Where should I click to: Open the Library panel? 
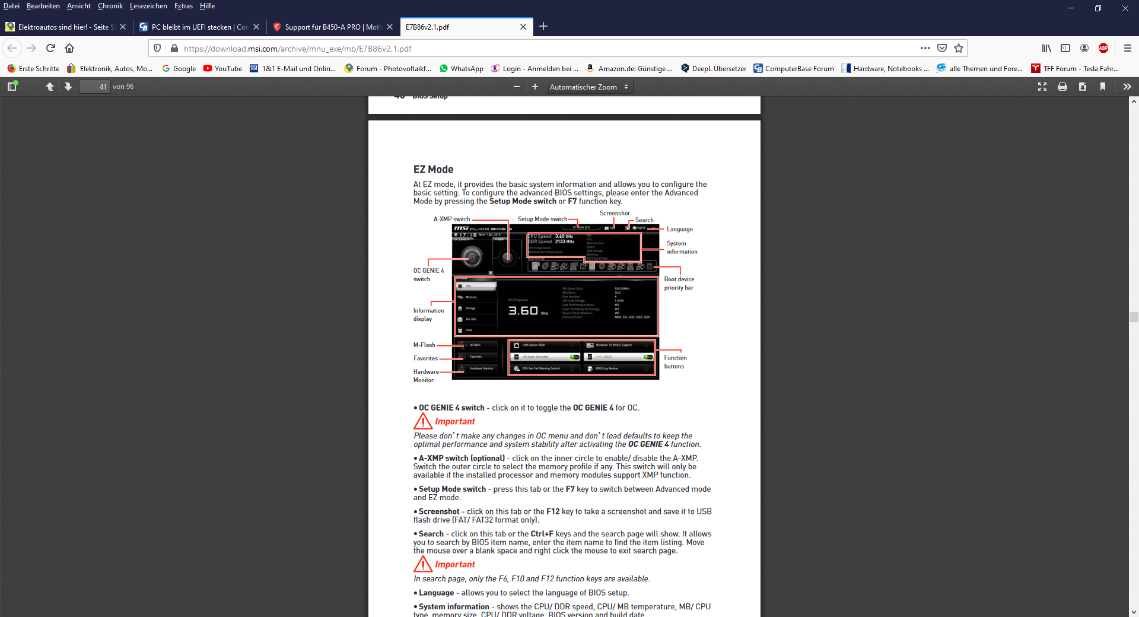pyautogui.click(x=1046, y=48)
